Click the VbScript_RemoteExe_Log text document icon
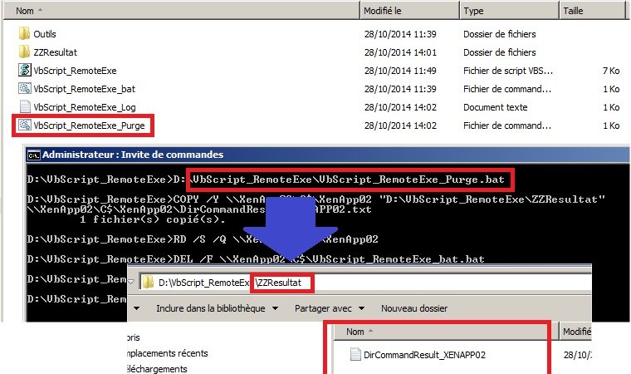The height and width of the screenshot is (374, 631). pos(24,107)
